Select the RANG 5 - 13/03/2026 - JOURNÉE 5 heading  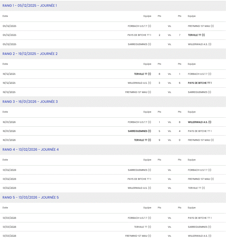pyautogui.click(x=30, y=197)
